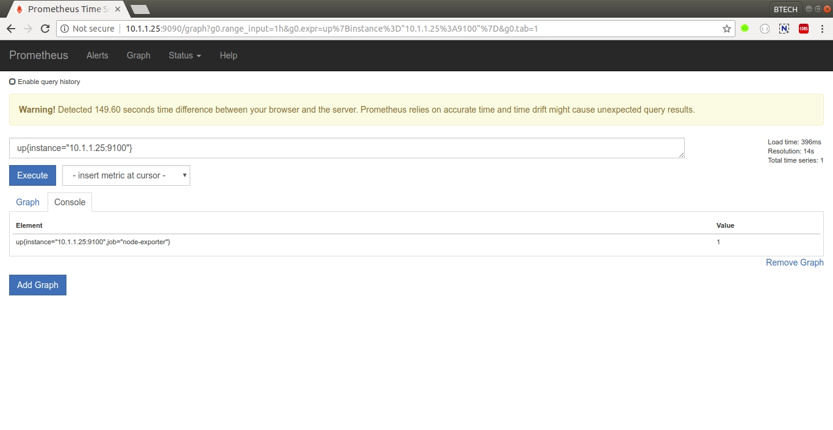Open the Chrome three-dot menu
This screenshot has height=430, width=833.
click(x=823, y=29)
